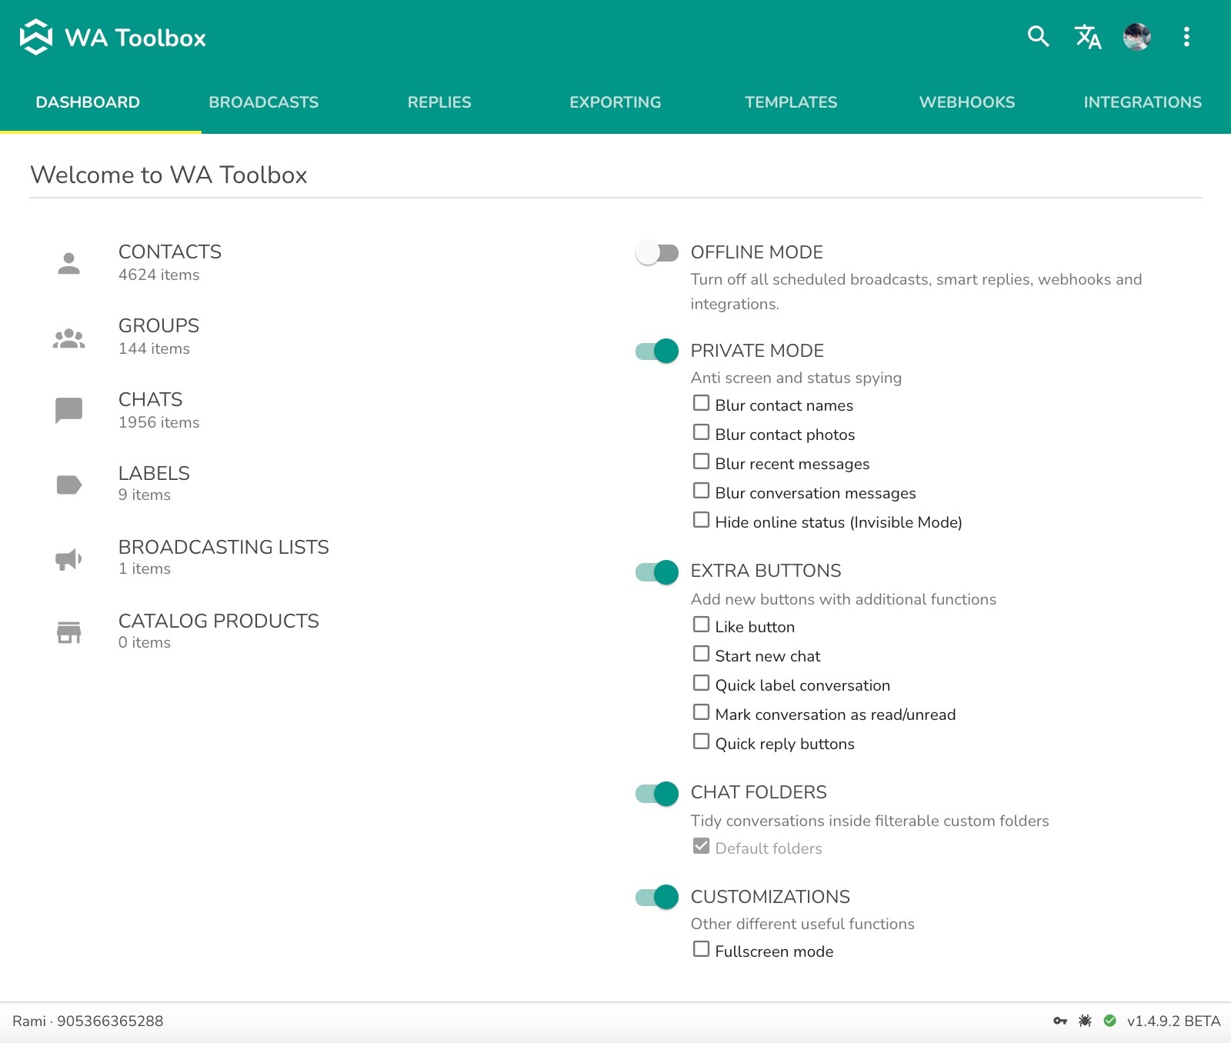Open the three-dot more options menu
This screenshot has width=1231, height=1043.
(x=1186, y=36)
